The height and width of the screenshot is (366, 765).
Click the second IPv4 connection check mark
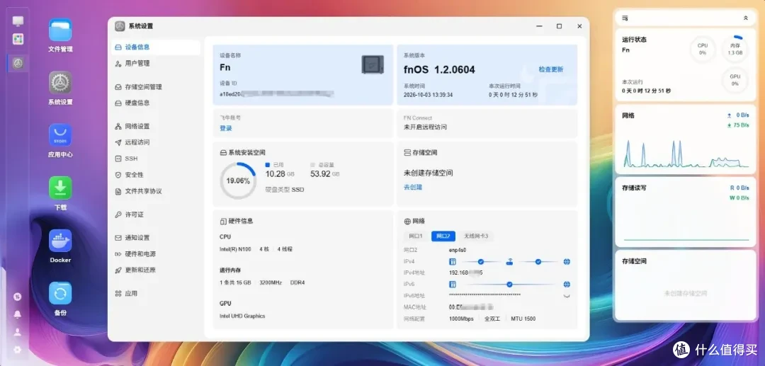538,262
